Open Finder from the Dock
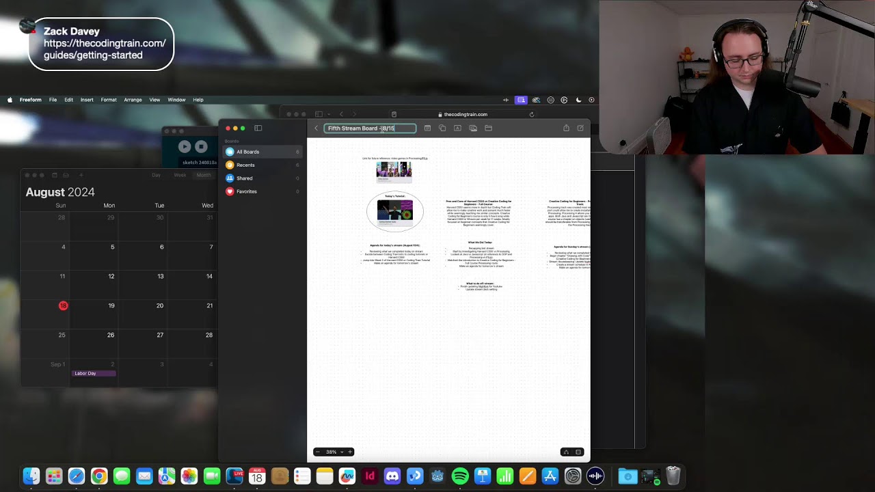 click(31, 476)
